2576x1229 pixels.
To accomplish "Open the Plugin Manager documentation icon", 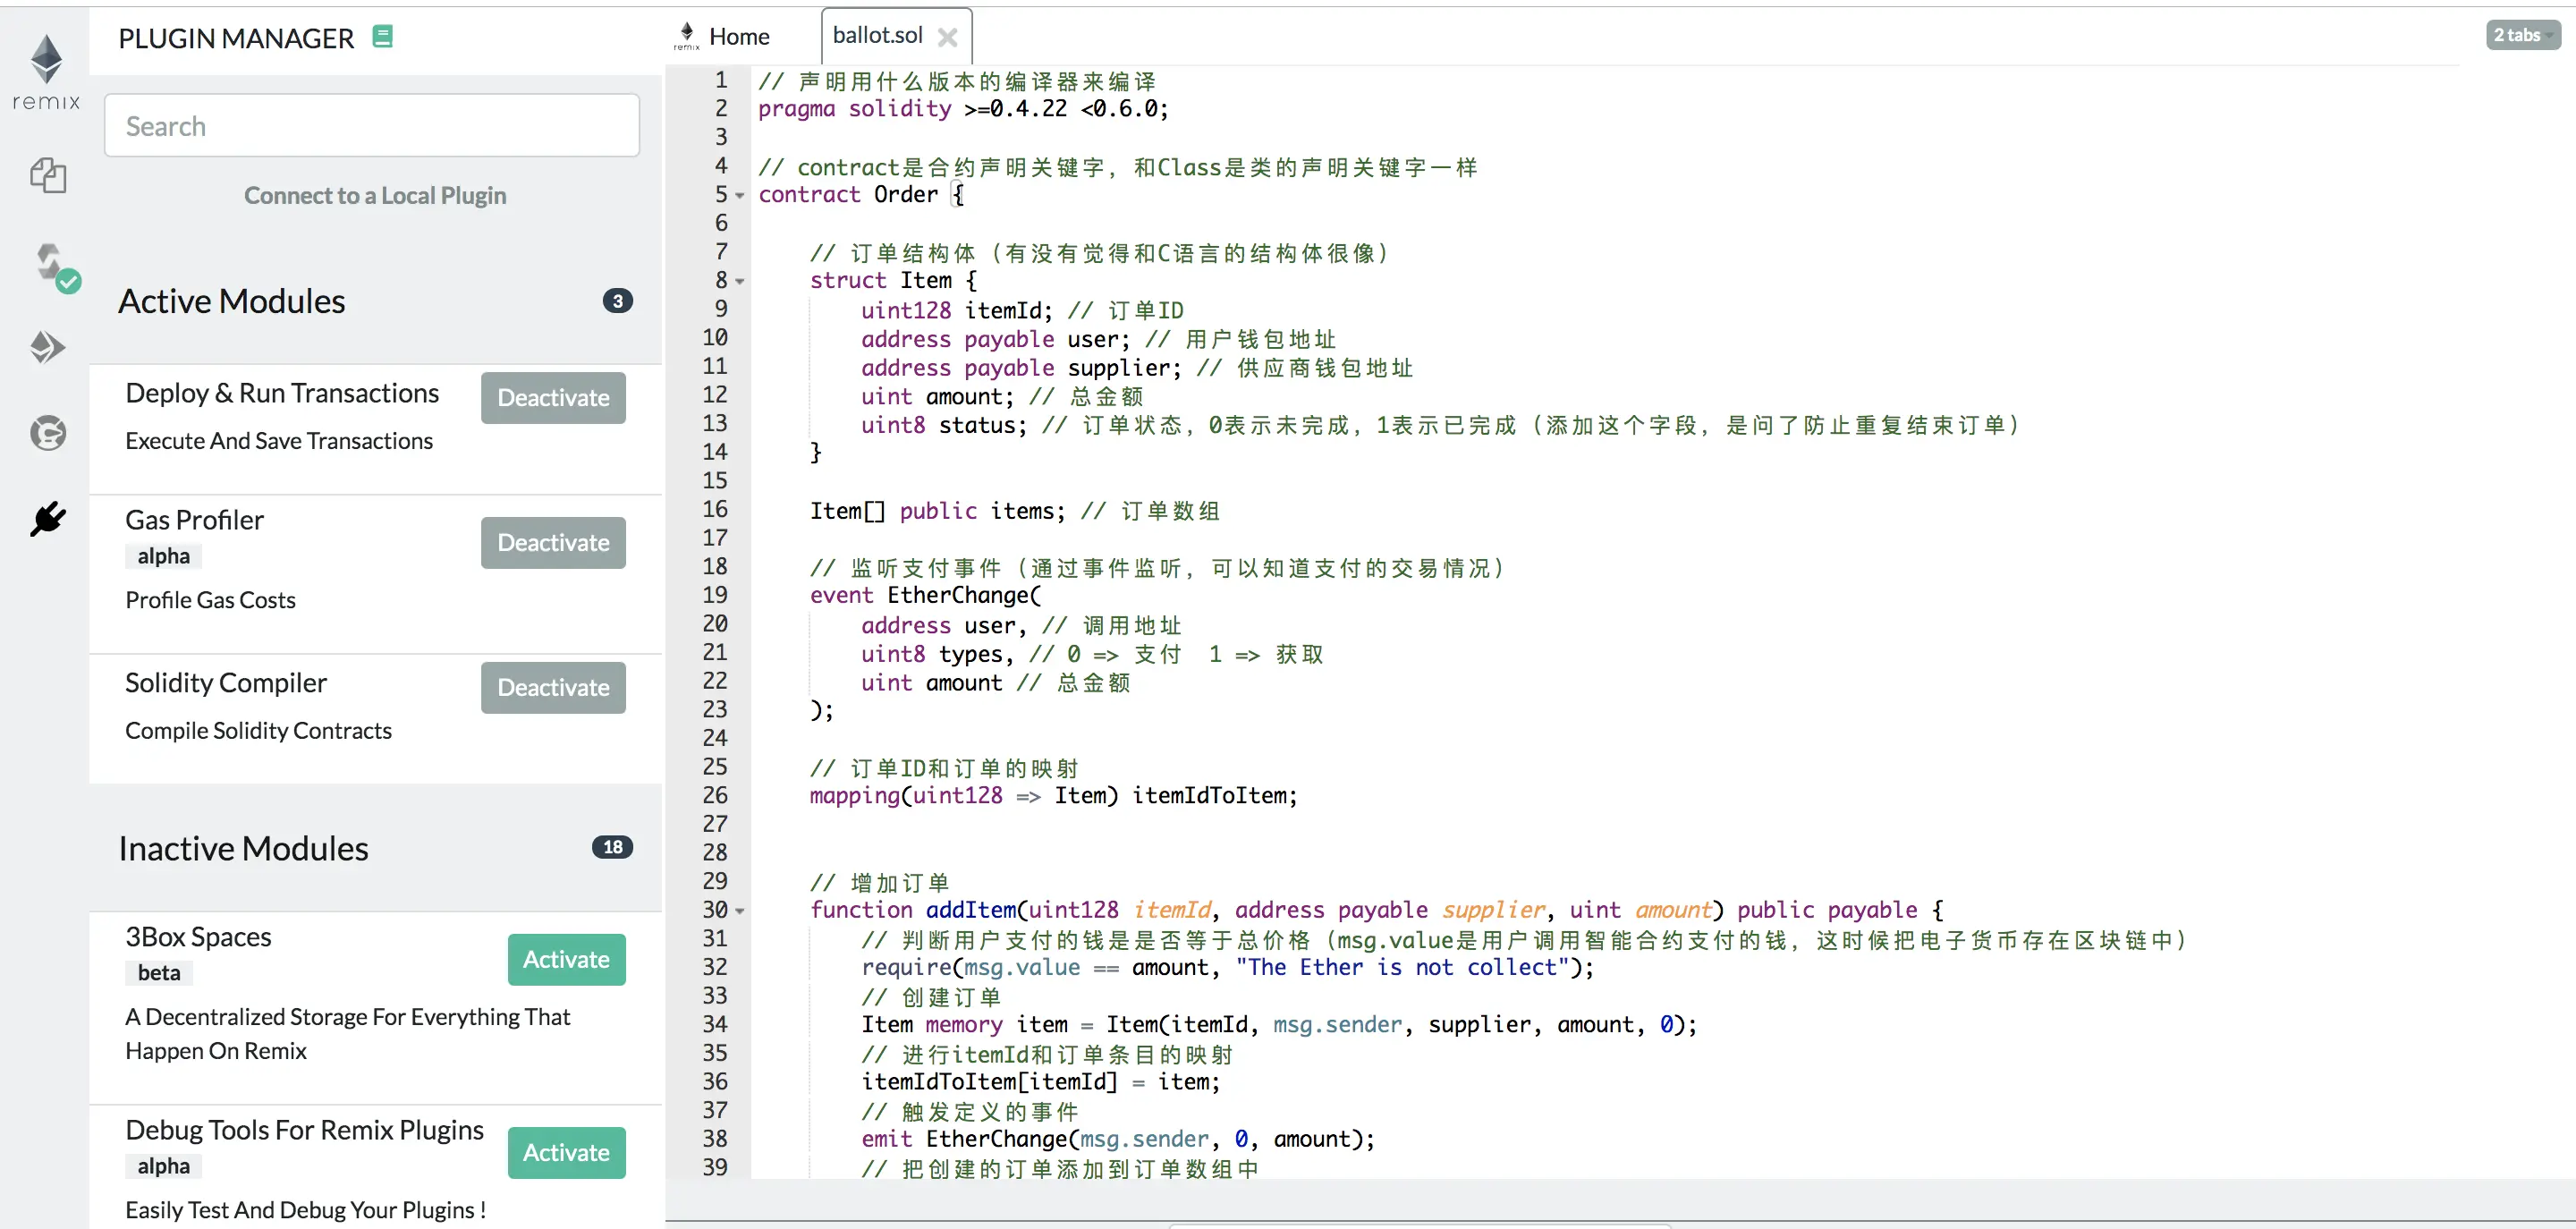I will click(382, 37).
